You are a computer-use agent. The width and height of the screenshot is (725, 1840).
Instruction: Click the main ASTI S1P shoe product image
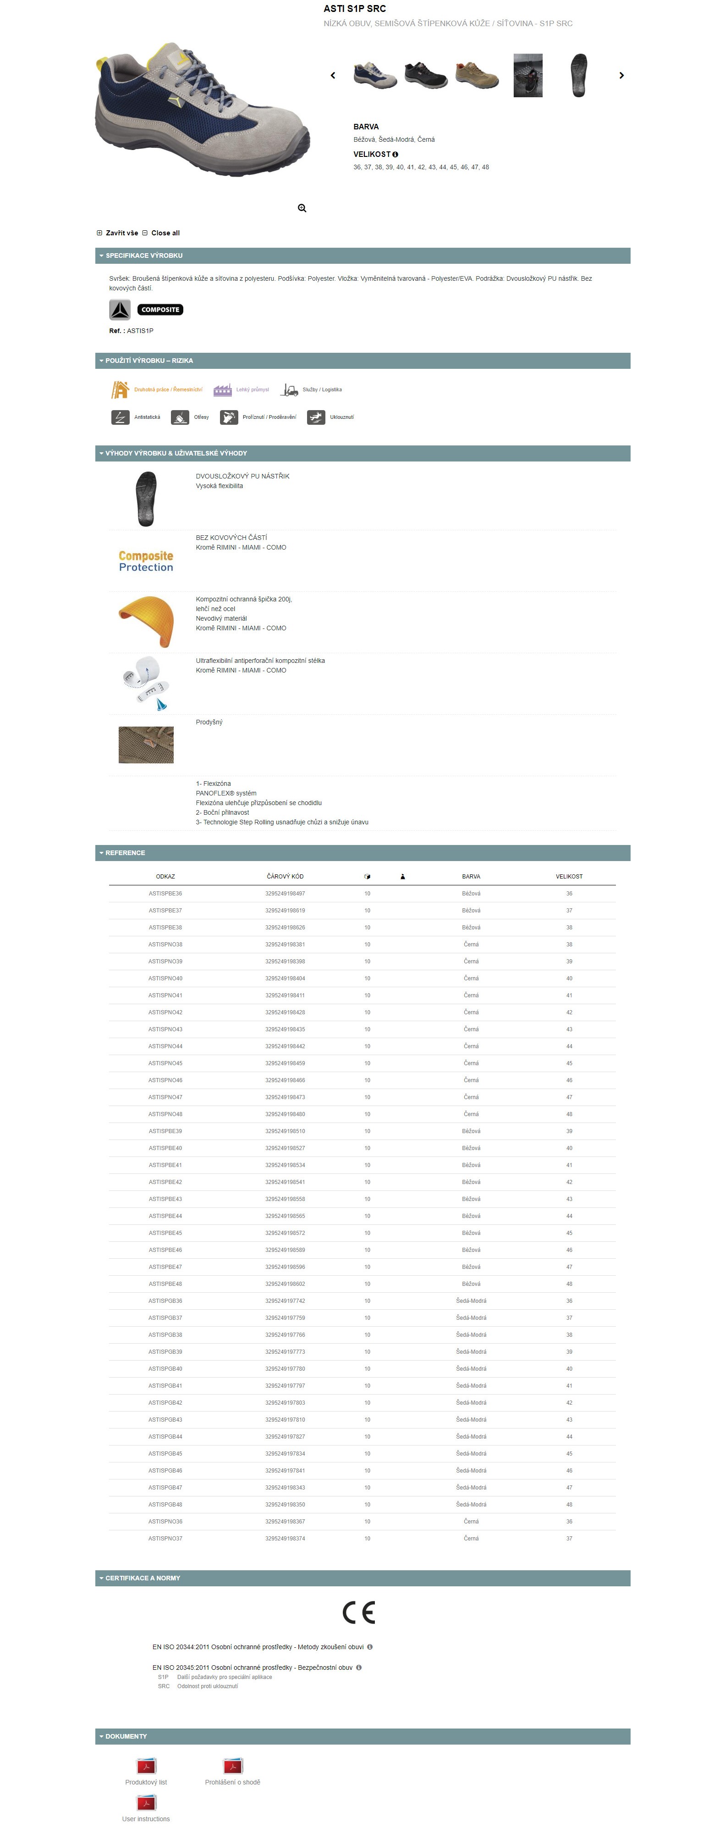pyautogui.click(x=203, y=109)
